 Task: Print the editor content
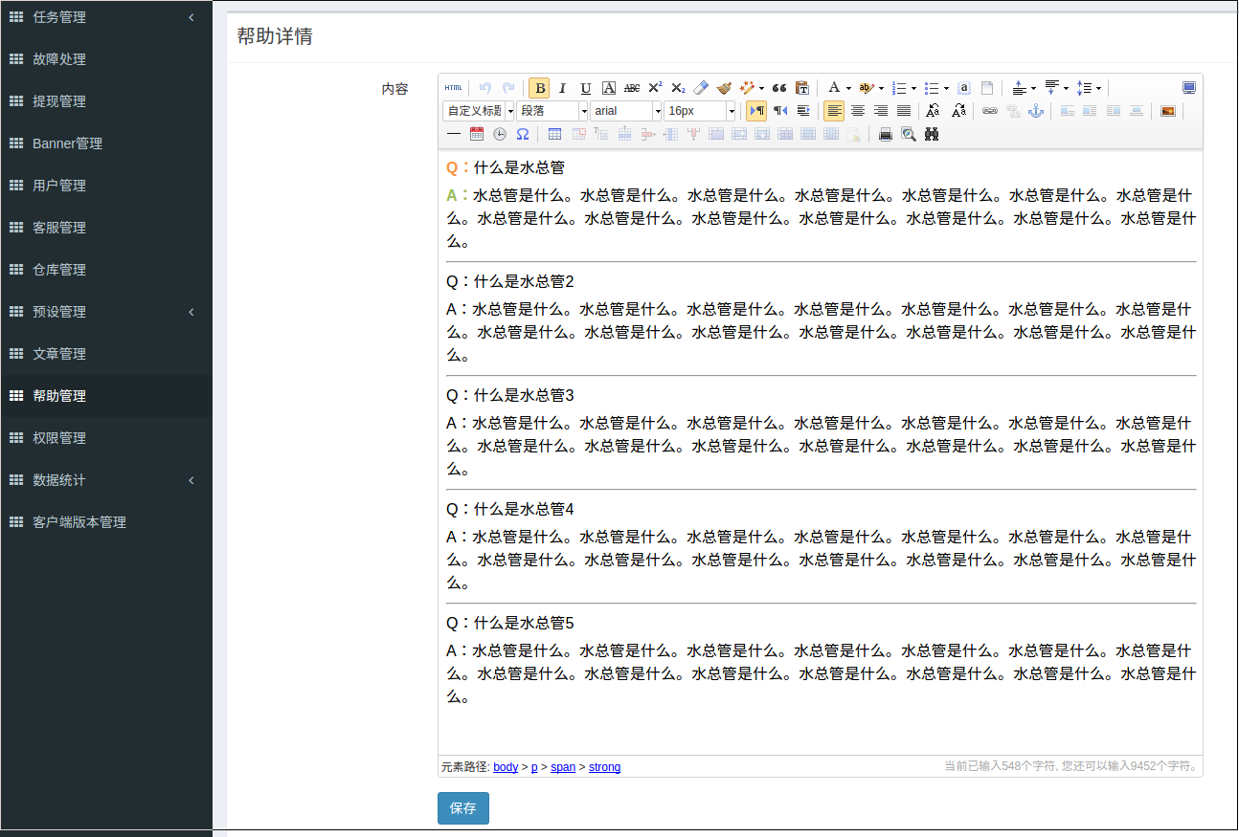coord(886,134)
